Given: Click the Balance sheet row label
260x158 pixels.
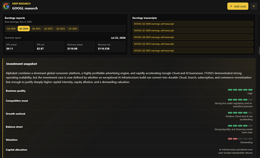Looking at the screenshot, I should tap(14, 127).
